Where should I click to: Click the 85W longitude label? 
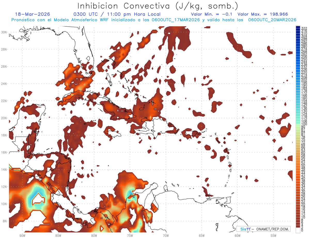[58, 236]
